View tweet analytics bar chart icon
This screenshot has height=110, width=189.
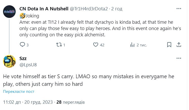[132, 45]
